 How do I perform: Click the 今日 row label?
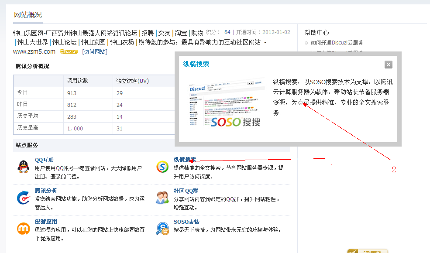pyautogui.click(x=23, y=92)
